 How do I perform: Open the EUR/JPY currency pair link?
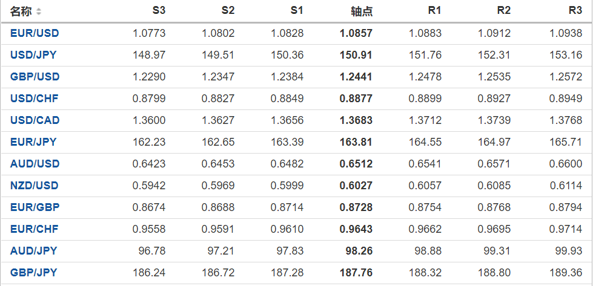pos(33,142)
